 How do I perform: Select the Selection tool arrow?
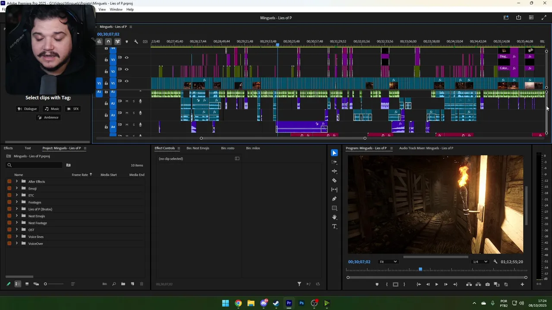(x=334, y=153)
